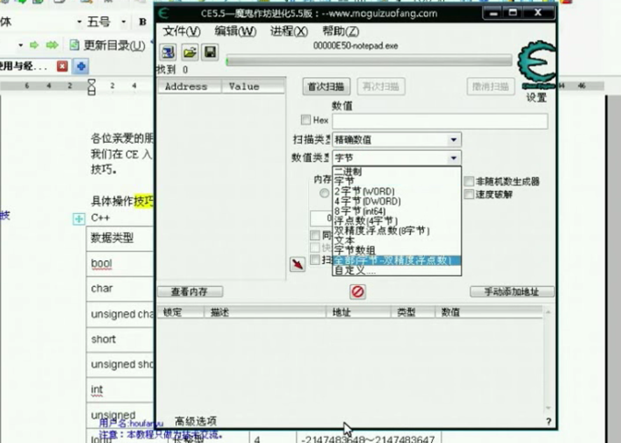Viewport: 621px width, 443px height.
Task: Click 设置 under the Cheat Engine logo
Action: point(536,97)
